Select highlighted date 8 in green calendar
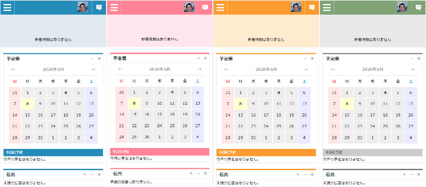Image resolution: width=426 pixels, height=187 pixels. point(347,104)
